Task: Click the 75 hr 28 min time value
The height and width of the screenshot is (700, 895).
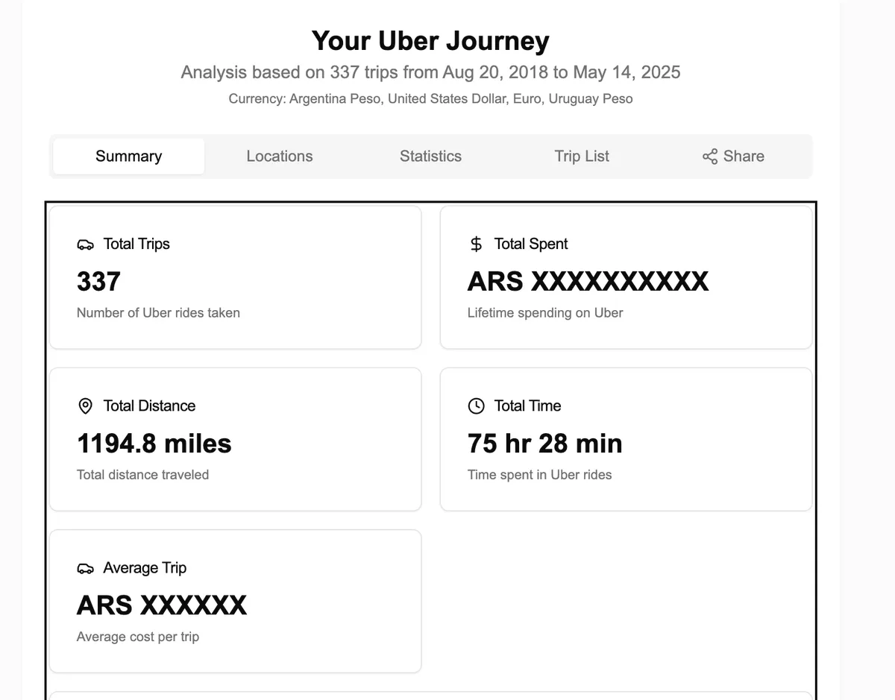Action: tap(544, 443)
